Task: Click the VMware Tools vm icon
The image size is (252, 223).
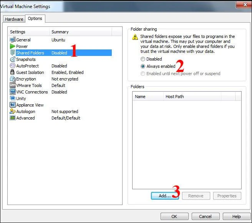Action: click(x=13, y=85)
